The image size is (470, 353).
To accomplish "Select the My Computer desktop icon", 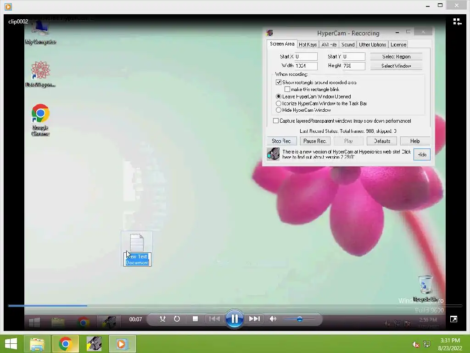I will (x=40, y=33).
